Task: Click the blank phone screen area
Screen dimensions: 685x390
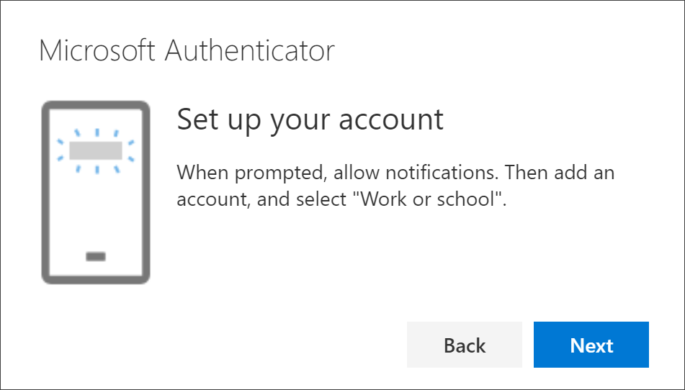Action: (95, 209)
